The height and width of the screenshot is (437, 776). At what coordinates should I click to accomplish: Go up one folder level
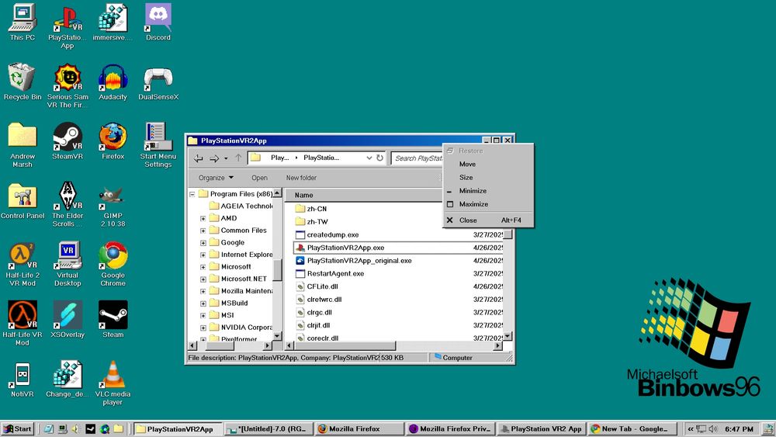(x=238, y=158)
